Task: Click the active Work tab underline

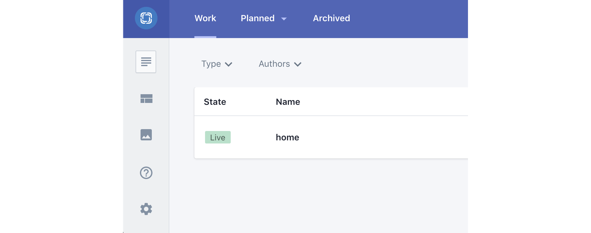Action: (205, 37)
